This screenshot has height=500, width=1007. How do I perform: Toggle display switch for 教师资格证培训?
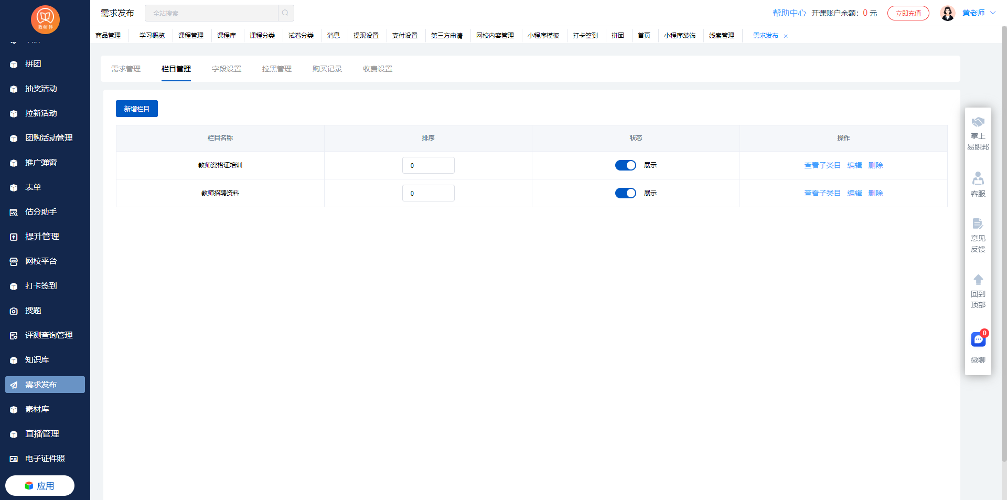coord(625,165)
